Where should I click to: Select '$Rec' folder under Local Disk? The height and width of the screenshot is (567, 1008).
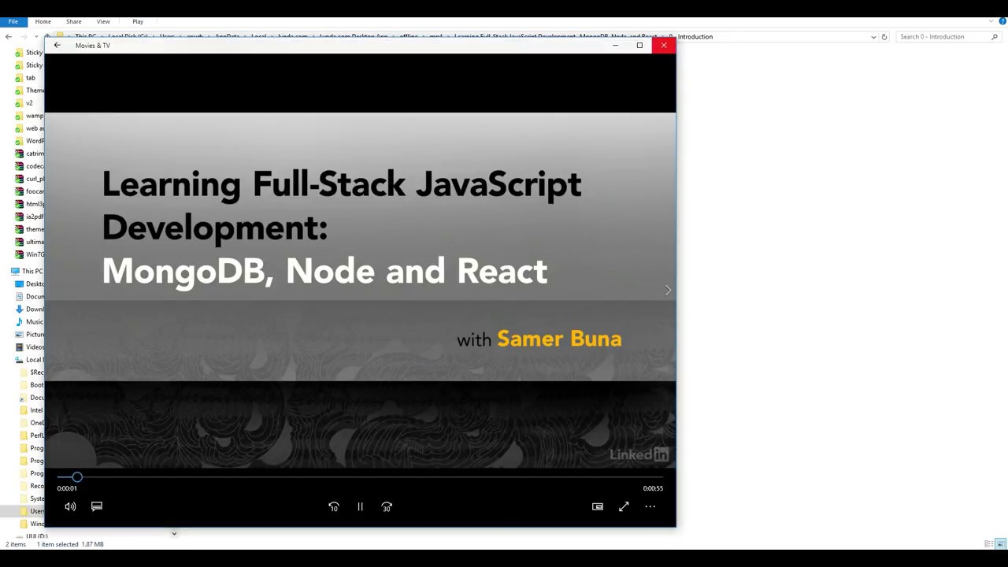pyautogui.click(x=31, y=372)
